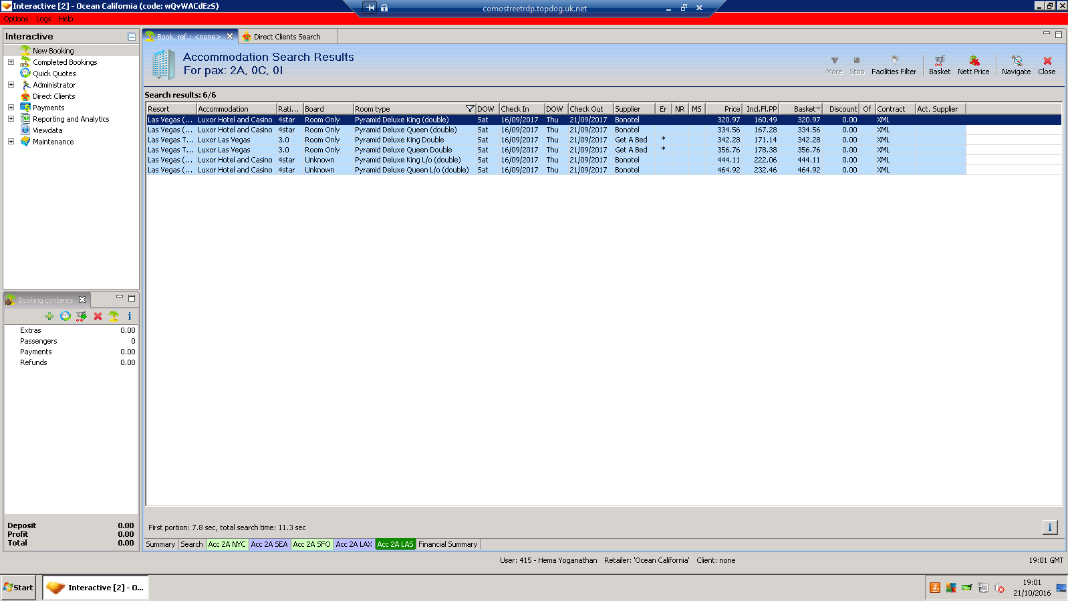Select the Pyramid Deluxe Queen (double) row
The image size is (1068, 601).
coord(556,130)
